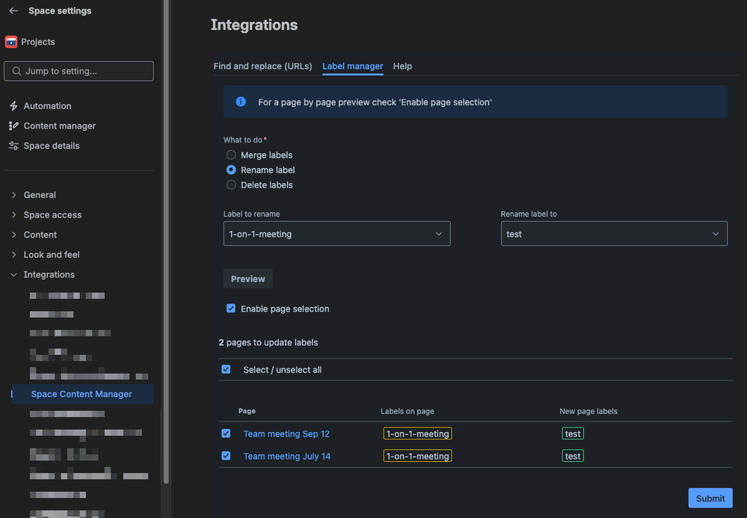The height and width of the screenshot is (518, 747).
Task: Switch to Find and replace (URLs) tab
Action: click(262, 67)
